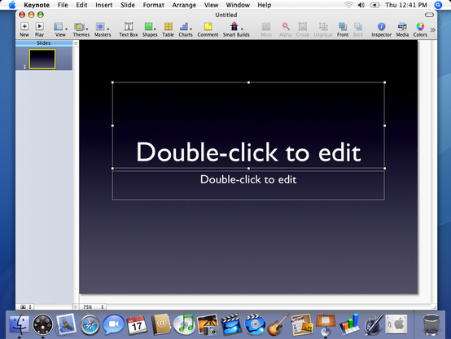Open the View menu in menu bar
The width and height of the screenshot is (451, 339).
click(x=211, y=5)
